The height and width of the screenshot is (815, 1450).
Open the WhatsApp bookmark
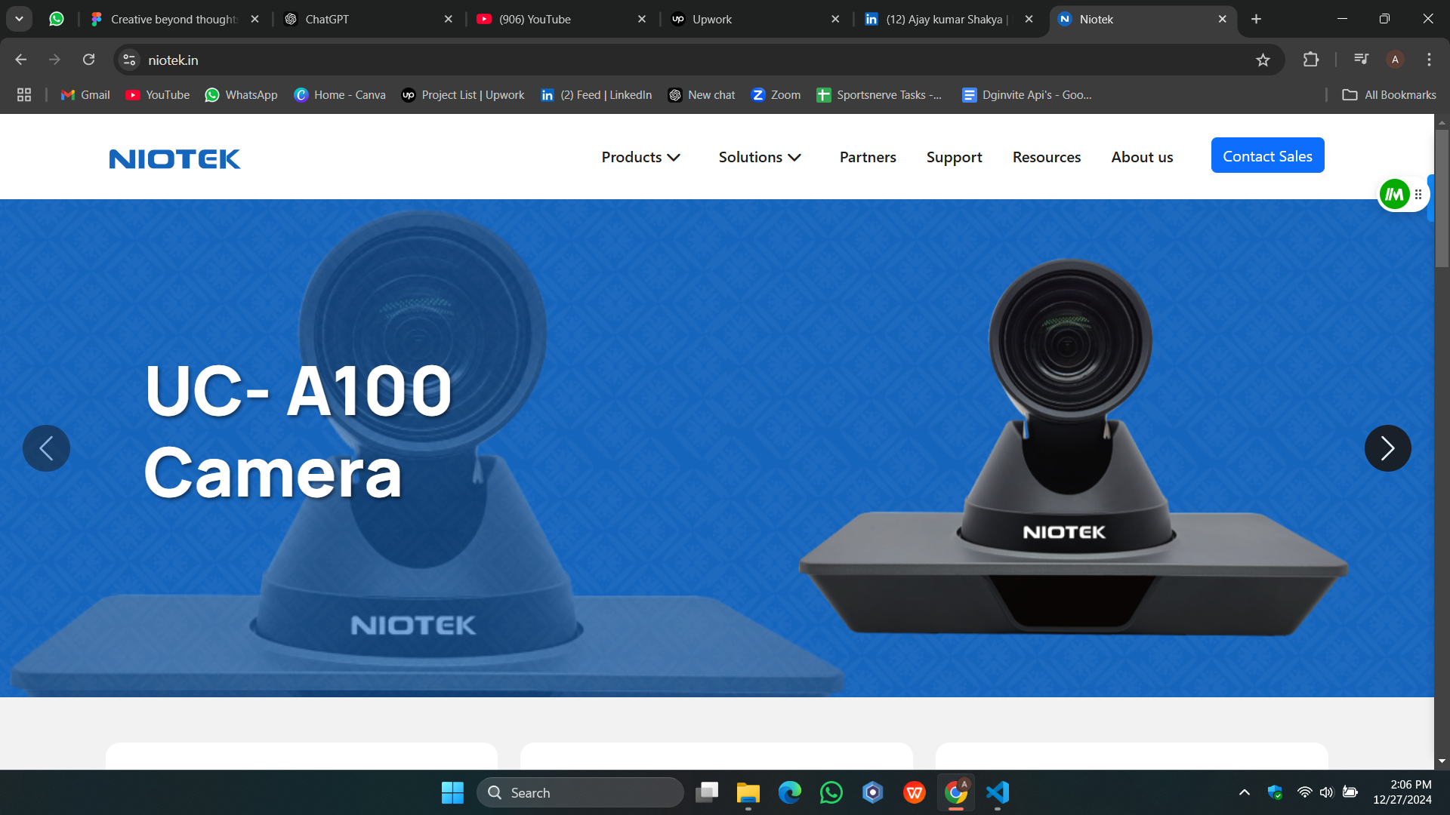[x=241, y=95]
